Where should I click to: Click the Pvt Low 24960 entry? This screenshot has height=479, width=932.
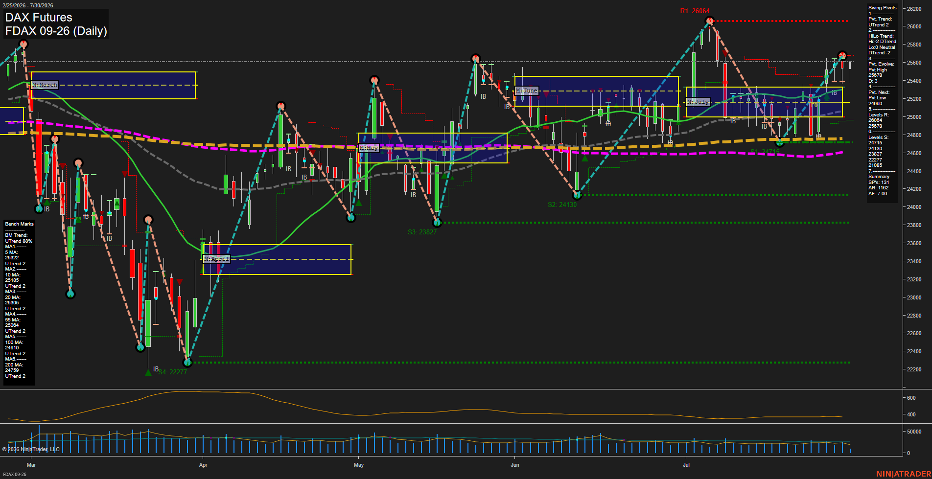click(x=877, y=101)
